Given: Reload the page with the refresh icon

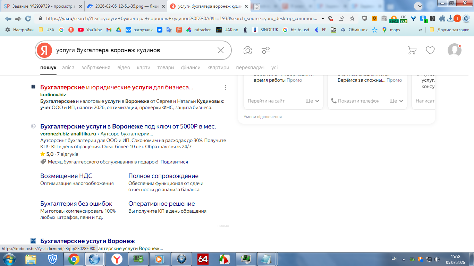Looking at the screenshot, I should coord(28,19).
